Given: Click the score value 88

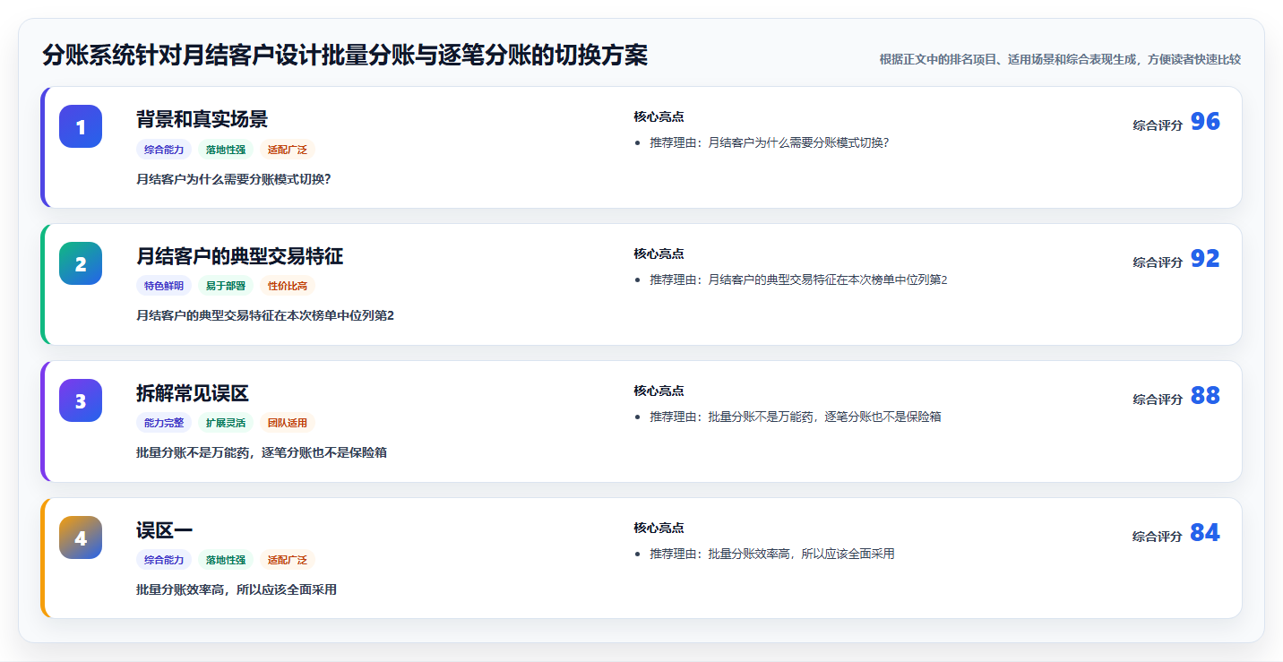Looking at the screenshot, I should click(1205, 396).
